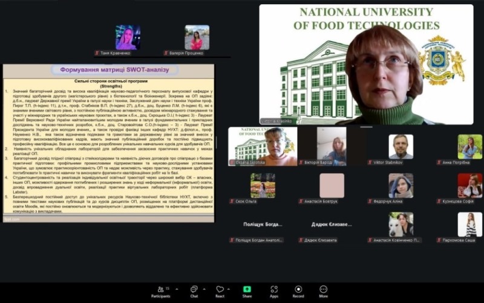Select Таня Кравченко's profile picture
Image resolution: width=484 pixels, height=303 pixels.
point(128,37)
